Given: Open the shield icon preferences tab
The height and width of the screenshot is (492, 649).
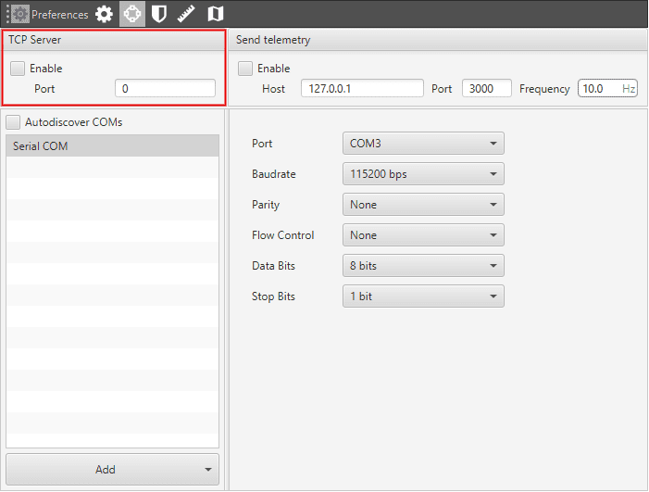Looking at the screenshot, I should 159,15.
